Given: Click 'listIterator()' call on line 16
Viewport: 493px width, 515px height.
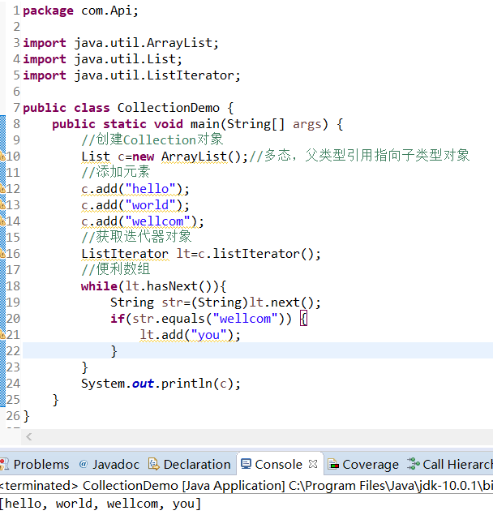Looking at the screenshot, I should click(x=263, y=254).
